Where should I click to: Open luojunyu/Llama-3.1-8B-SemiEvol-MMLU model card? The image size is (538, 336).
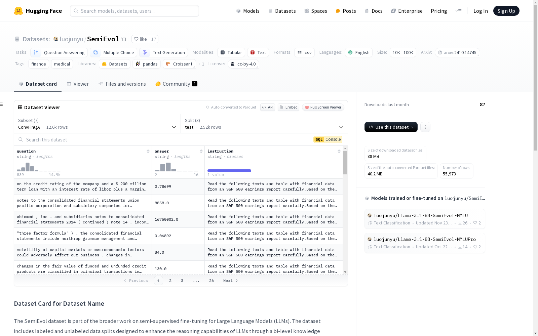point(425,219)
